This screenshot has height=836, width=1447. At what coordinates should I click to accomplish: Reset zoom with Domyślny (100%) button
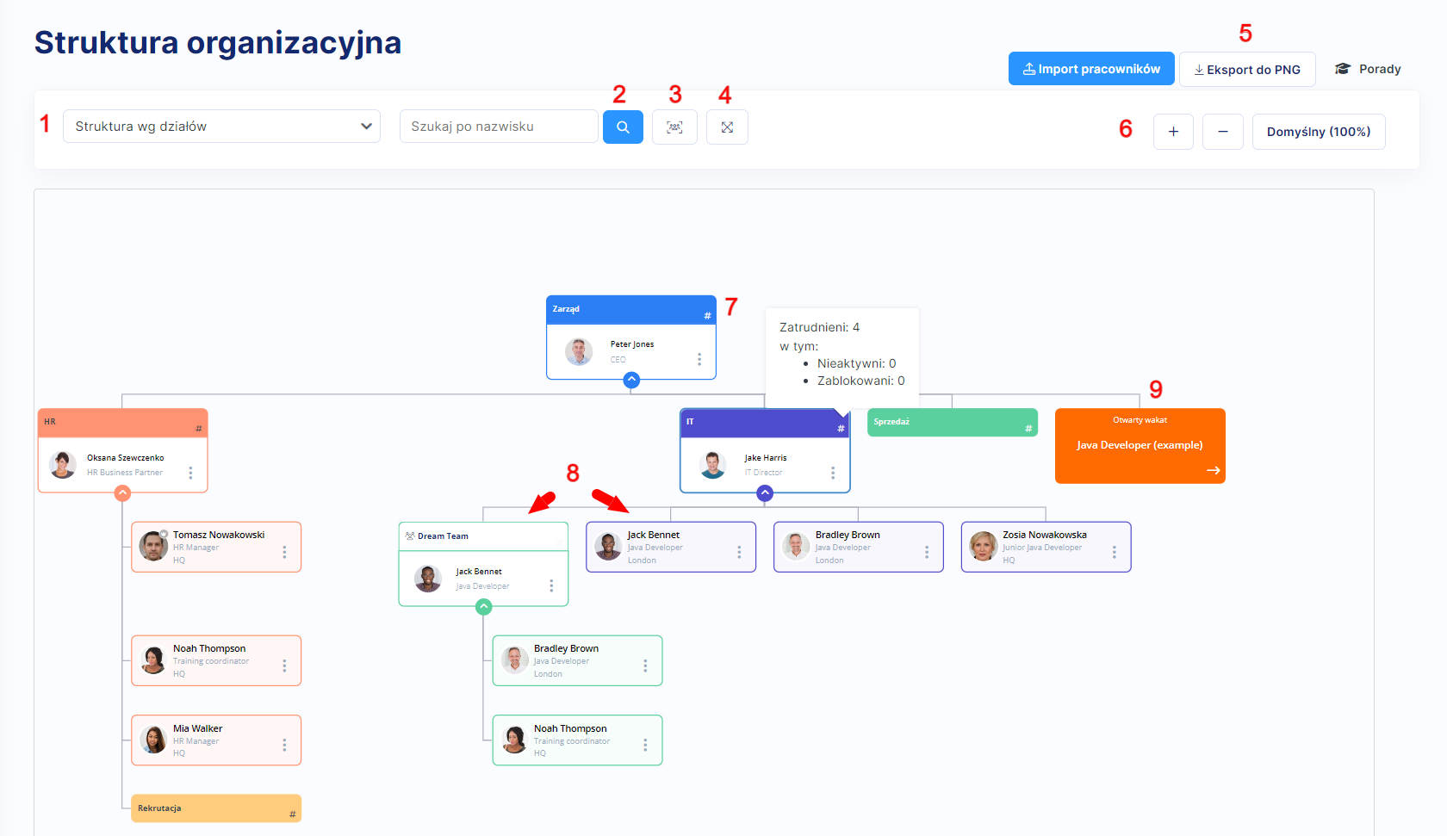(x=1318, y=132)
